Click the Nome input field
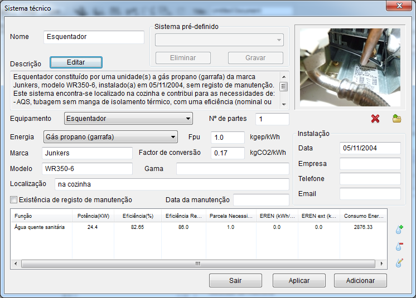Viewport: 416px width, 298px height. (94, 37)
